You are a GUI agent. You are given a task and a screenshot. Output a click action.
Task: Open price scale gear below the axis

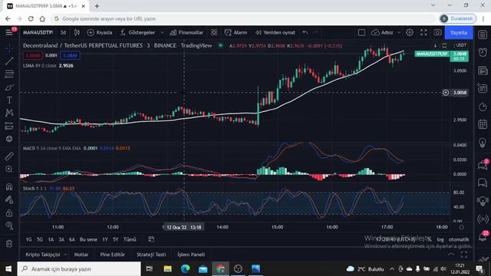coord(461,227)
